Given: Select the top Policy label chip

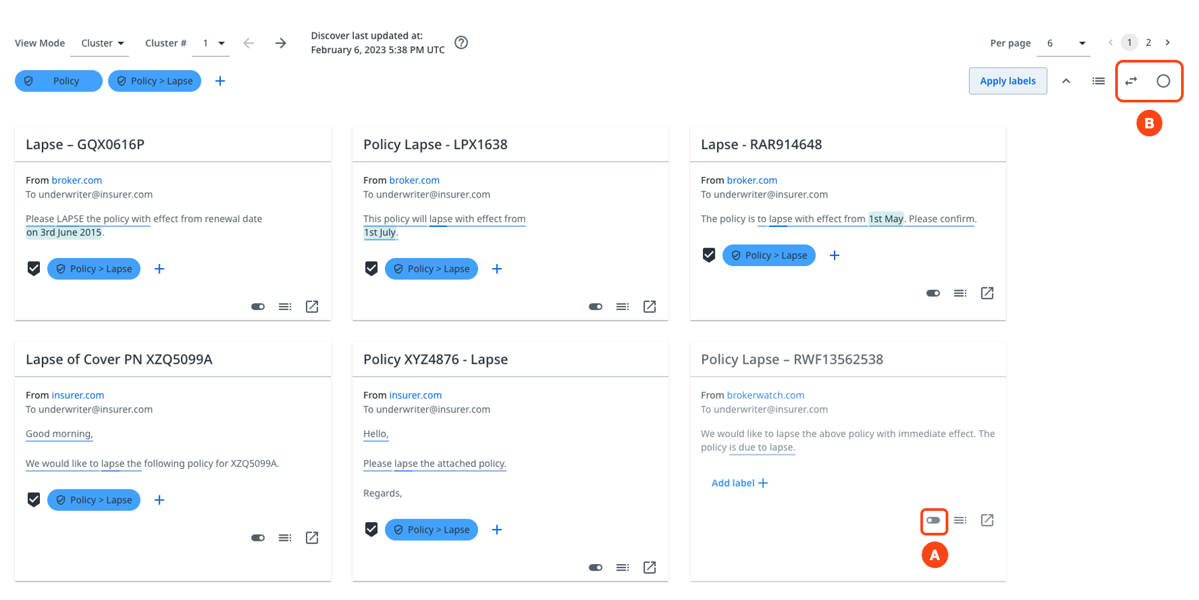Looking at the screenshot, I should coord(59,81).
